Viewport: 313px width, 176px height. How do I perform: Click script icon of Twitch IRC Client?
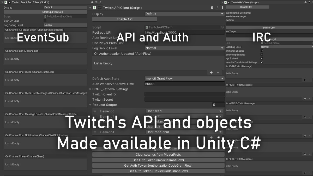[226, 2]
